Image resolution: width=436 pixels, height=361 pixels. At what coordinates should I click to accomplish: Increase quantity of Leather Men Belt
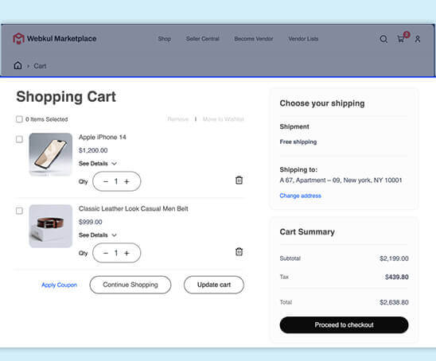coord(127,253)
